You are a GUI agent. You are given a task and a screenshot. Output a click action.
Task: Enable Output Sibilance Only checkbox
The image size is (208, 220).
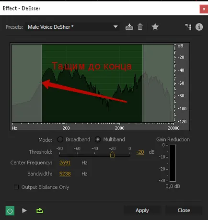point(16,187)
